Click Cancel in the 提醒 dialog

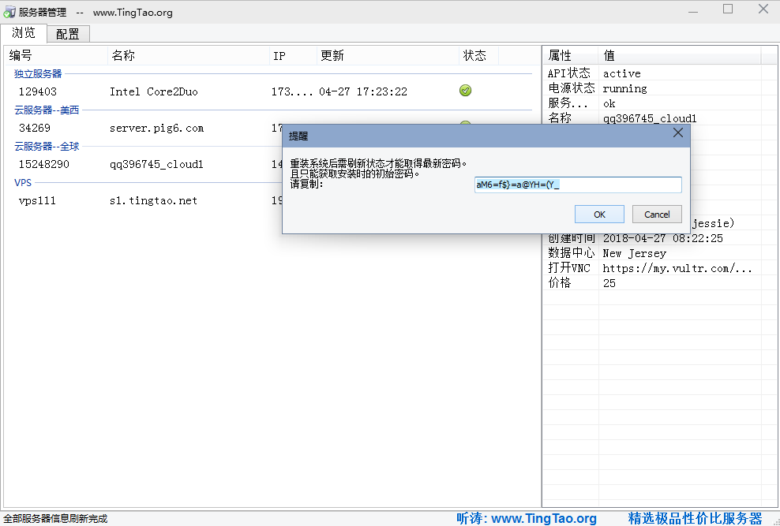coord(657,214)
